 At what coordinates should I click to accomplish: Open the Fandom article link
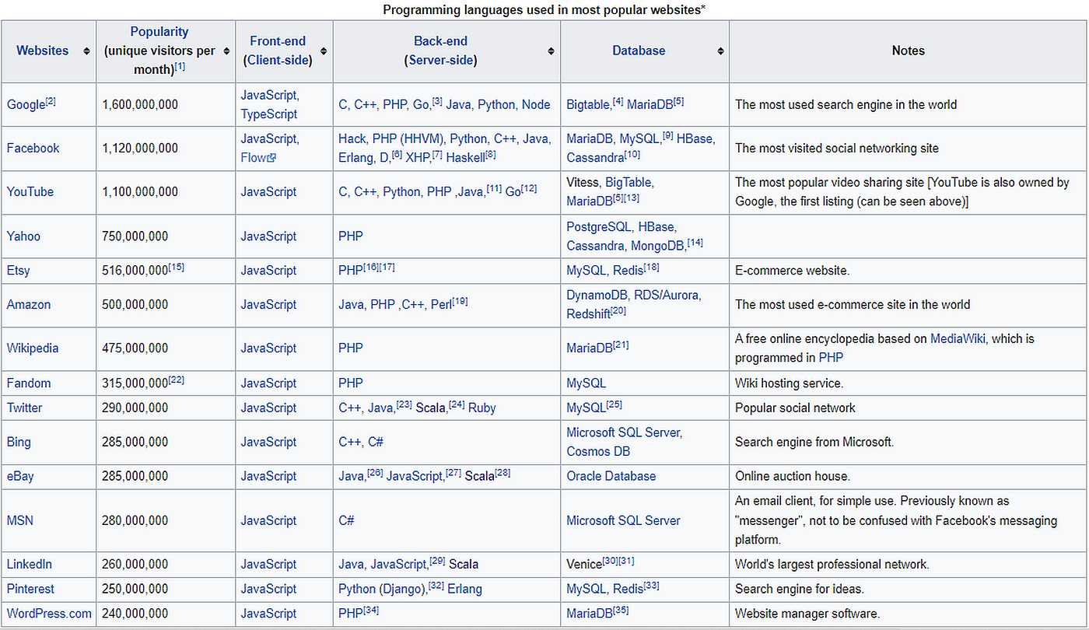(x=29, y=383)
